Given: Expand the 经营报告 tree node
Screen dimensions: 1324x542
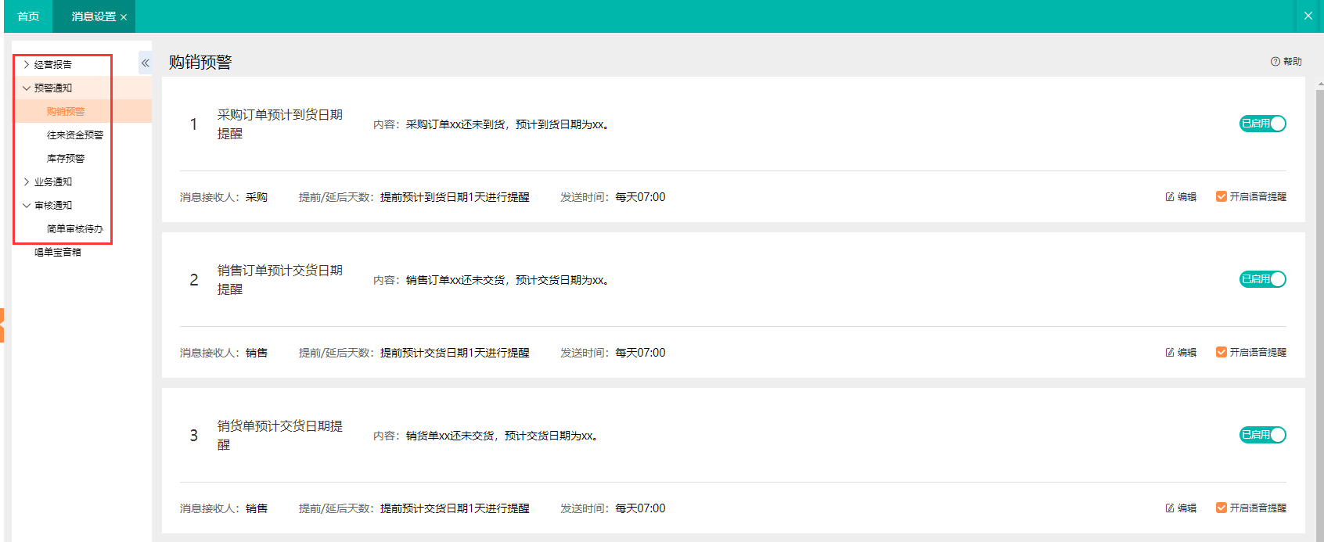Looking at the screenshot, I should click(x=27, y=65).
